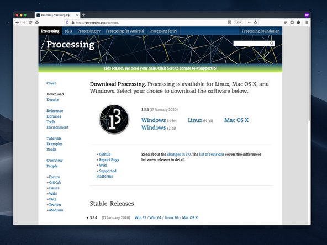Screen dimensions: 327x245
Task: Open the Report Bugs link
Action: 109,160
